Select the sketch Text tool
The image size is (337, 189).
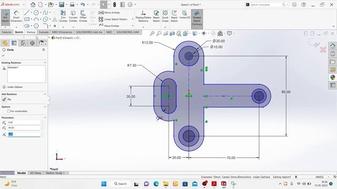coord(55,19)
